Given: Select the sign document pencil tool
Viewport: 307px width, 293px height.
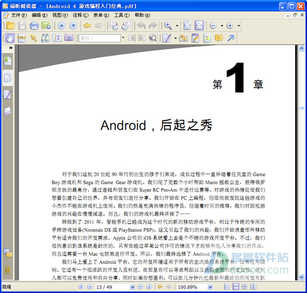Looking at the screenshot, I should (x=167, y=38).
